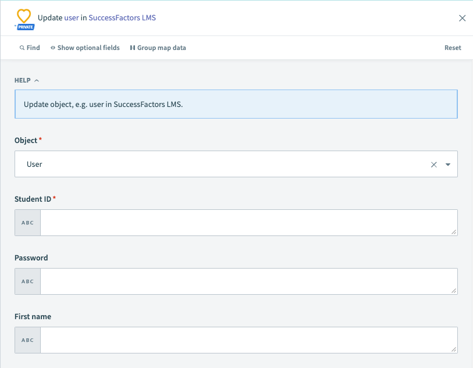Click the Student ID field resize handle
The width and height of the screenshot is (473, 368).
pos(454,232)
